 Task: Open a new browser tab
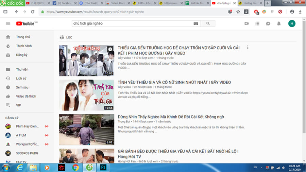(x=268, y=3)
